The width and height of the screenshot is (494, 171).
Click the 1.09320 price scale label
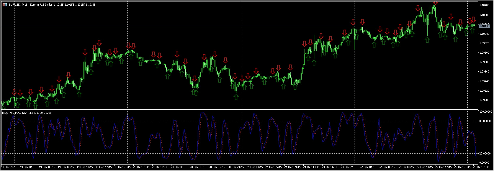[484, 91]
